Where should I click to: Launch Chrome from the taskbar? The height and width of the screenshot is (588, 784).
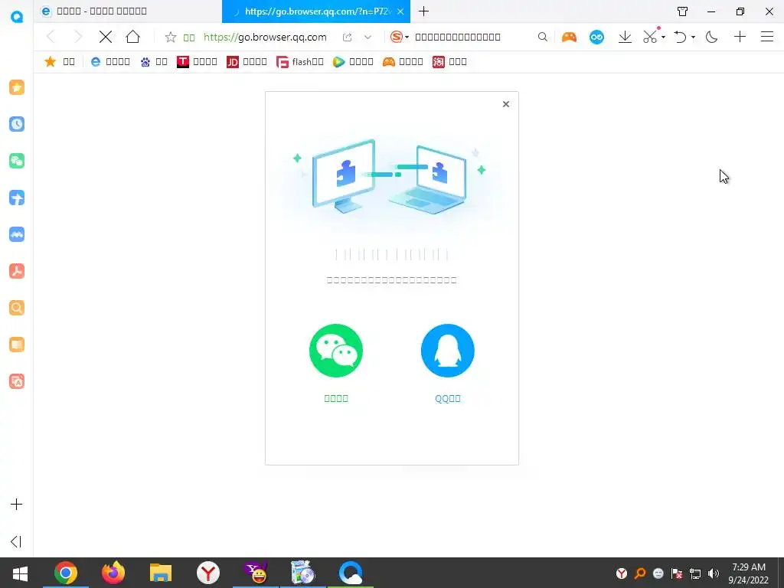click(66, 573)
